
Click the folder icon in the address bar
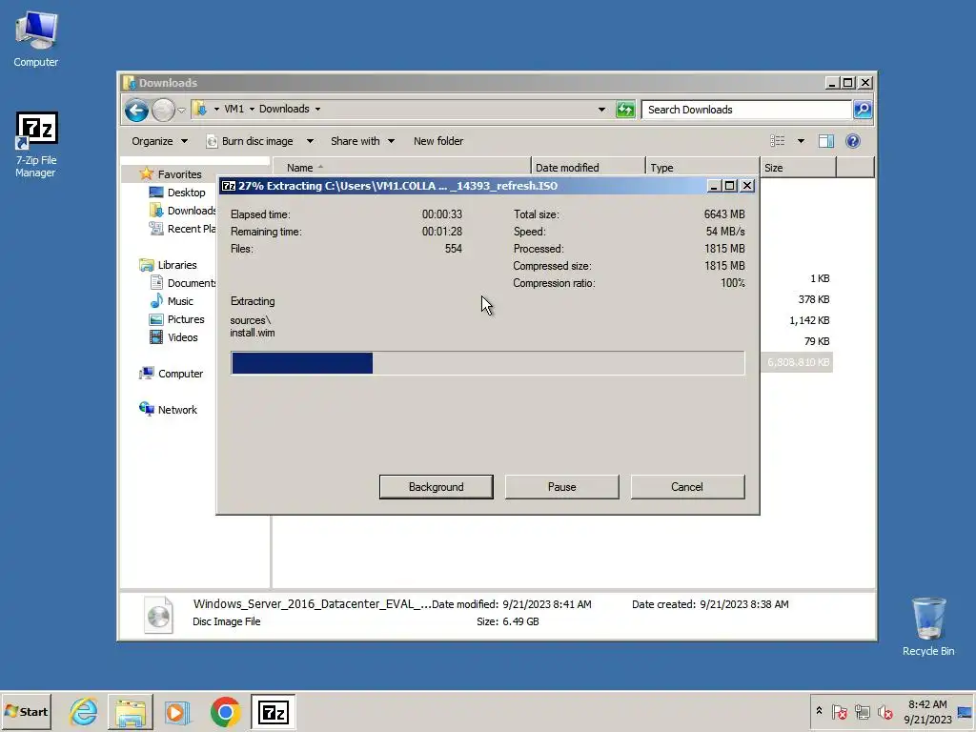coord(200,109)
